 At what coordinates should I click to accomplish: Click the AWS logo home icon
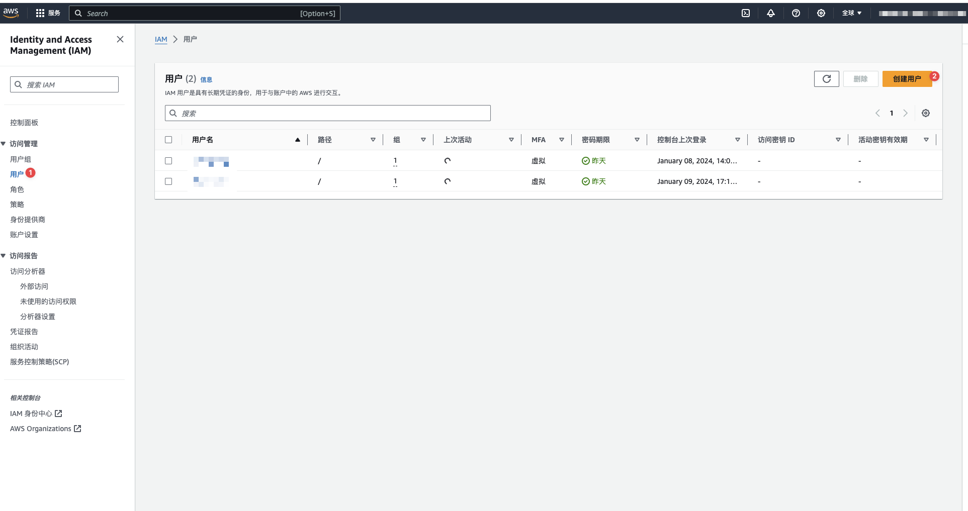pos(11,13)
